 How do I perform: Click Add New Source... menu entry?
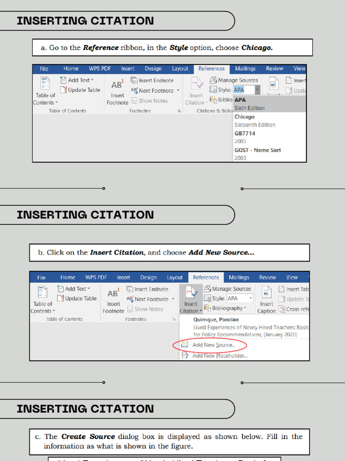click(x=214, y=345)
